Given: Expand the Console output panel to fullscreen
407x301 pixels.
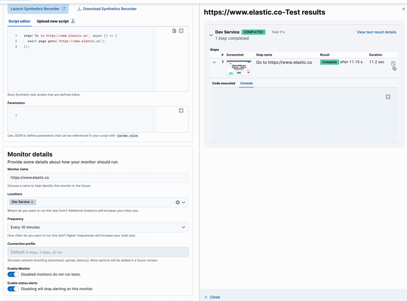Looking at the screenshot, I should click(388, 96).
